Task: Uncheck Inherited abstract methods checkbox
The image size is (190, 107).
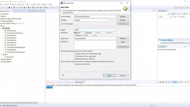Action: click(x=75, y=59)
